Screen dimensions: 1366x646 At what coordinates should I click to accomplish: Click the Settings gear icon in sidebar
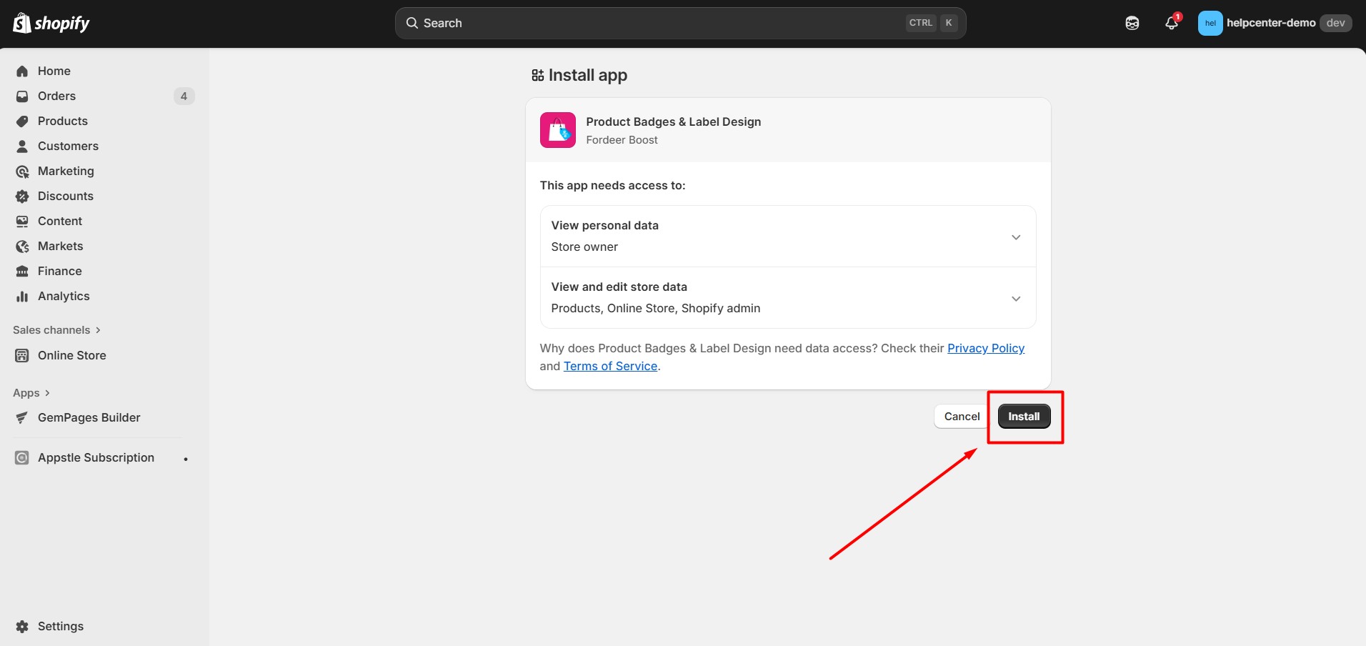point(22,626)
